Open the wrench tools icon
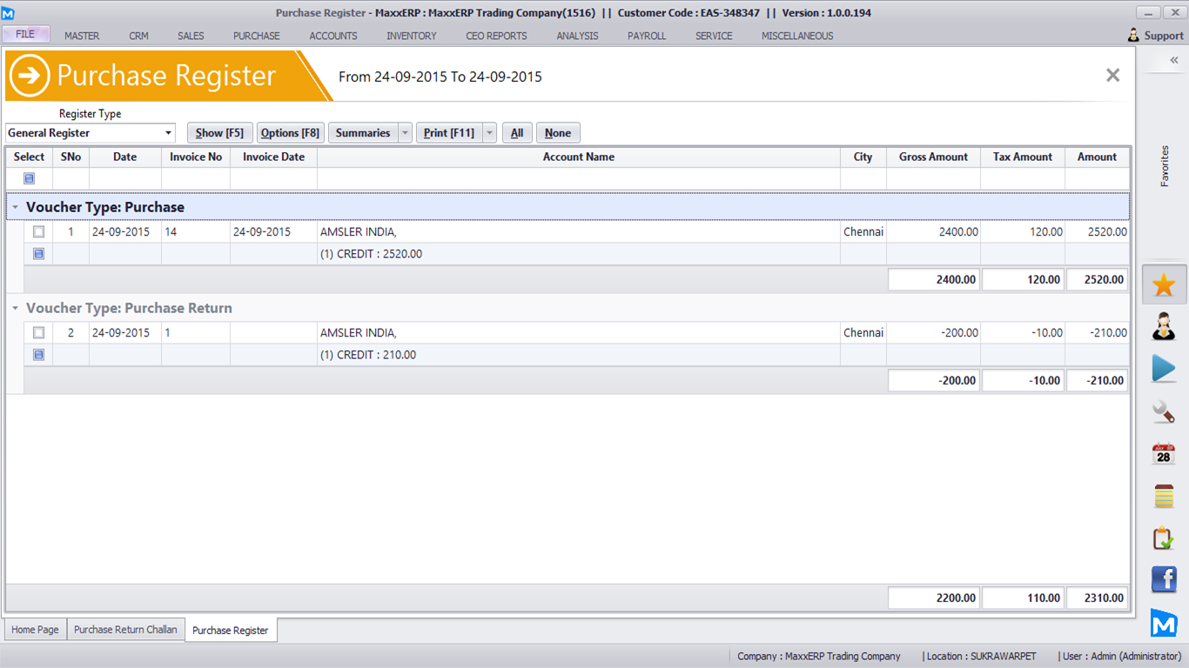 point(1164,411)
